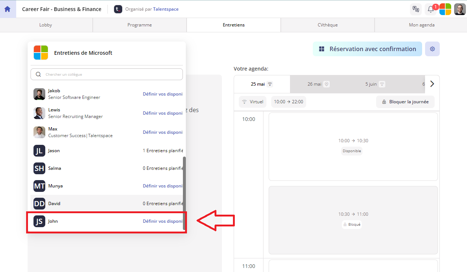Click the Microsoft logo in the Entretiens panel
467x272 pixels.
tap(41, 53)
